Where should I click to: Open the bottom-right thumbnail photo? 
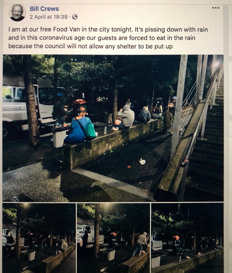pos(187,238)
